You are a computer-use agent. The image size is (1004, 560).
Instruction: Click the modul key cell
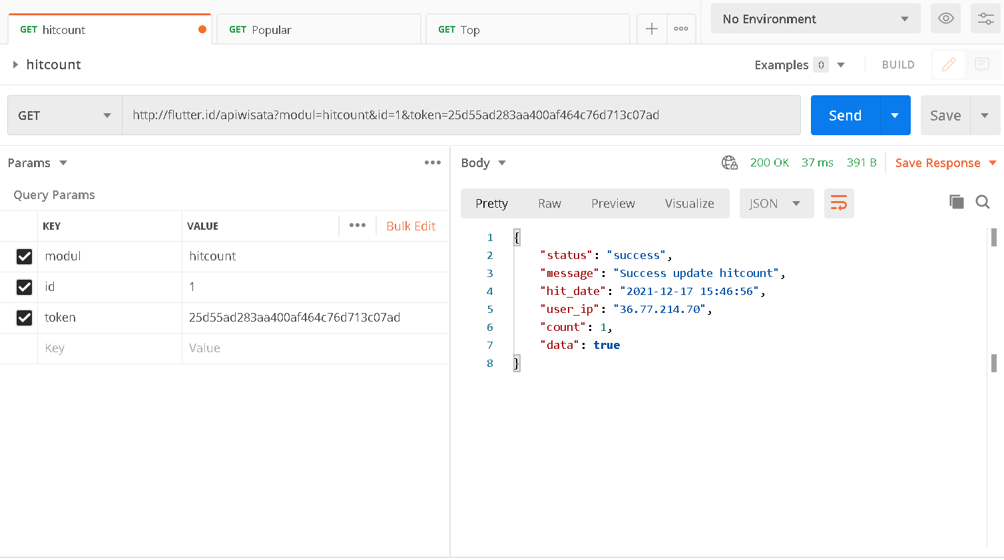click(110, 256)
